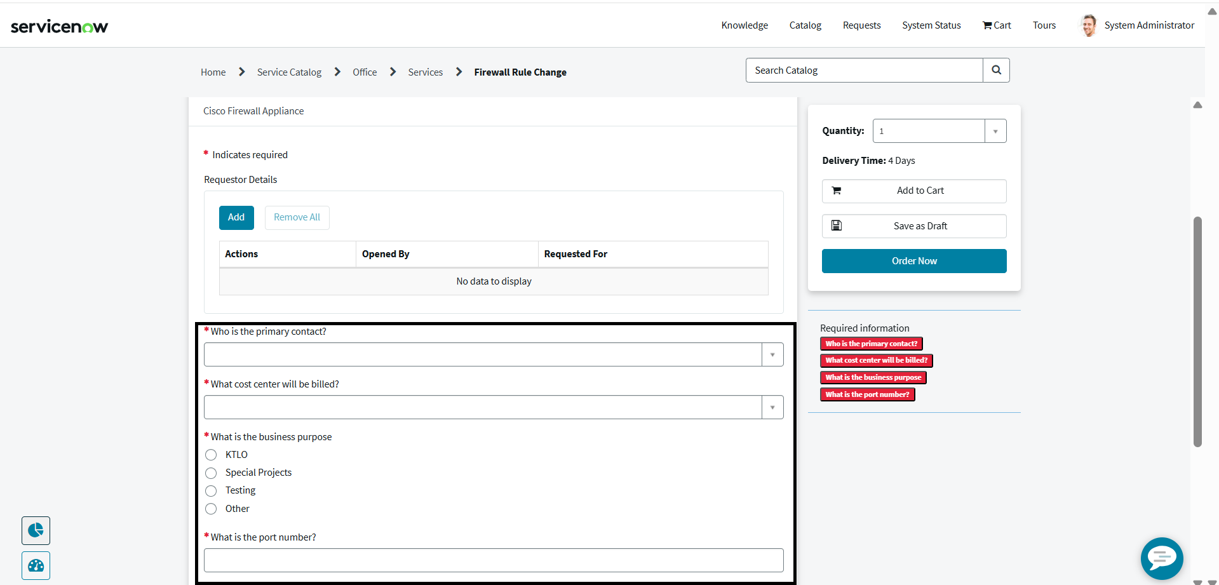
Task: Click the ServiceNow logo
Action: click(59, 26)
